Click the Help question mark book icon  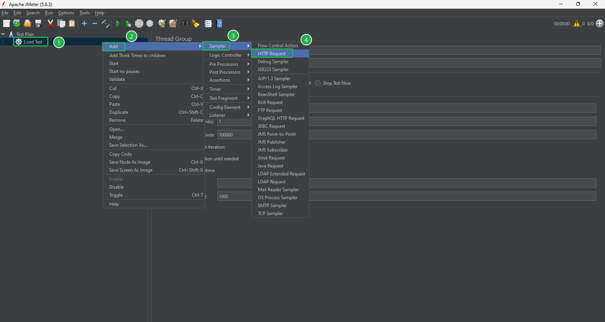219,23
